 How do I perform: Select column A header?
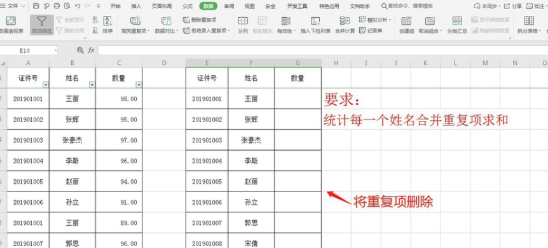28,63
